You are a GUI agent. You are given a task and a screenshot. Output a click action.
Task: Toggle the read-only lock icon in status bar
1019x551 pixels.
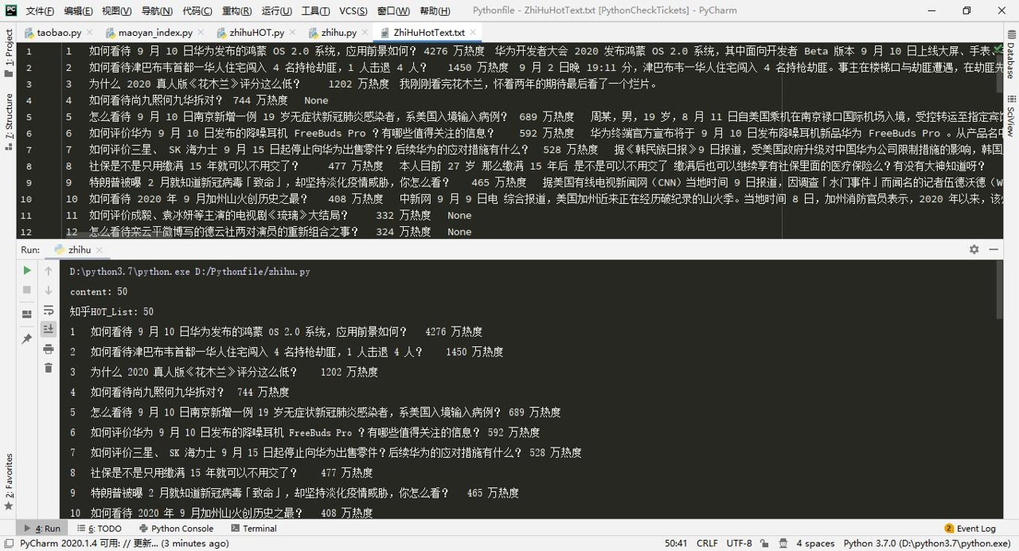pos(764,543)
